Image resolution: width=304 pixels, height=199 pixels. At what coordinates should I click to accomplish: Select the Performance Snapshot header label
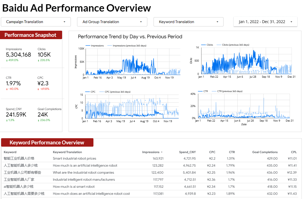(30, 35)
